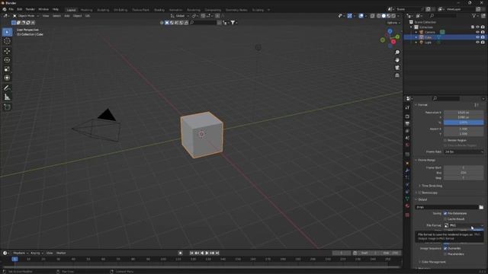Open the Scene properties tab icon
Viewport: 488px width, 274px height.
[407, 138]
